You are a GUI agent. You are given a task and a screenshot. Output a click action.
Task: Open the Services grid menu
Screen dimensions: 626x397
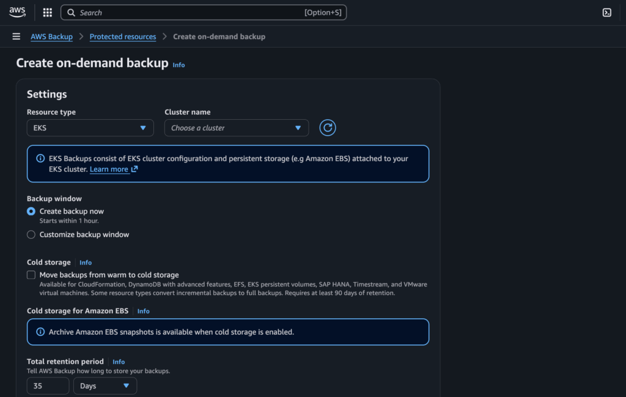tap(47, 12)
